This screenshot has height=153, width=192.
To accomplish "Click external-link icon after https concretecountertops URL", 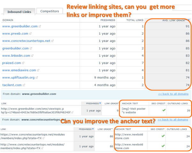I will [44, 138].
